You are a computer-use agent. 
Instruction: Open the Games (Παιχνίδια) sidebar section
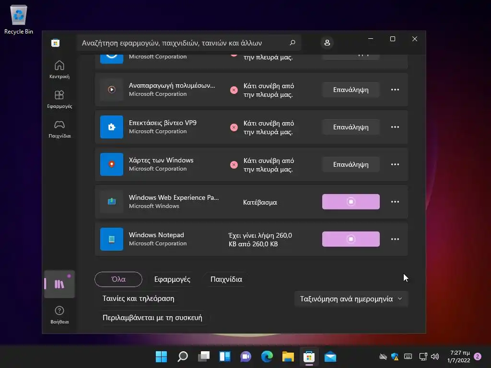coord(59,129)
